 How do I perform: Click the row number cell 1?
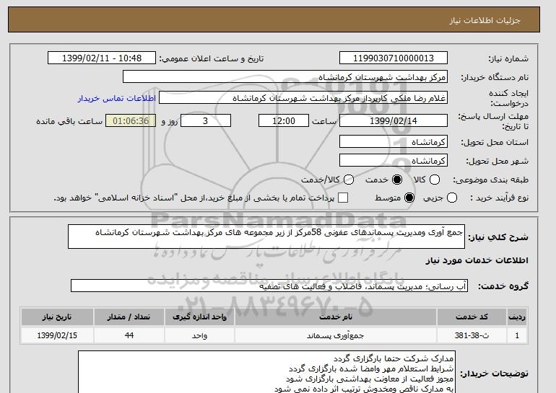(x=517, y=335)
